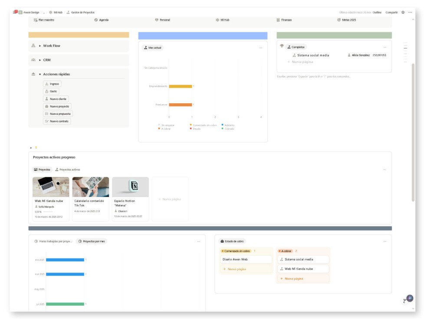Select the Estado de cobro view tab

coord(232,241)
